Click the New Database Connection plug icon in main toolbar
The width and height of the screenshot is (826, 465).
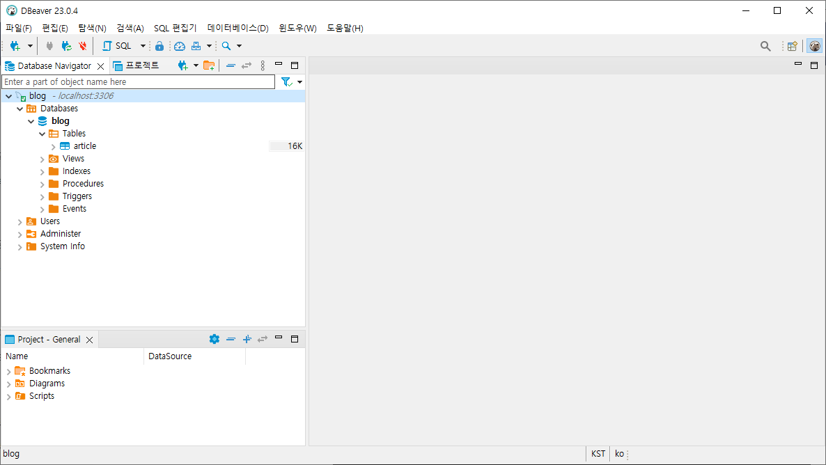click(15, 47)
